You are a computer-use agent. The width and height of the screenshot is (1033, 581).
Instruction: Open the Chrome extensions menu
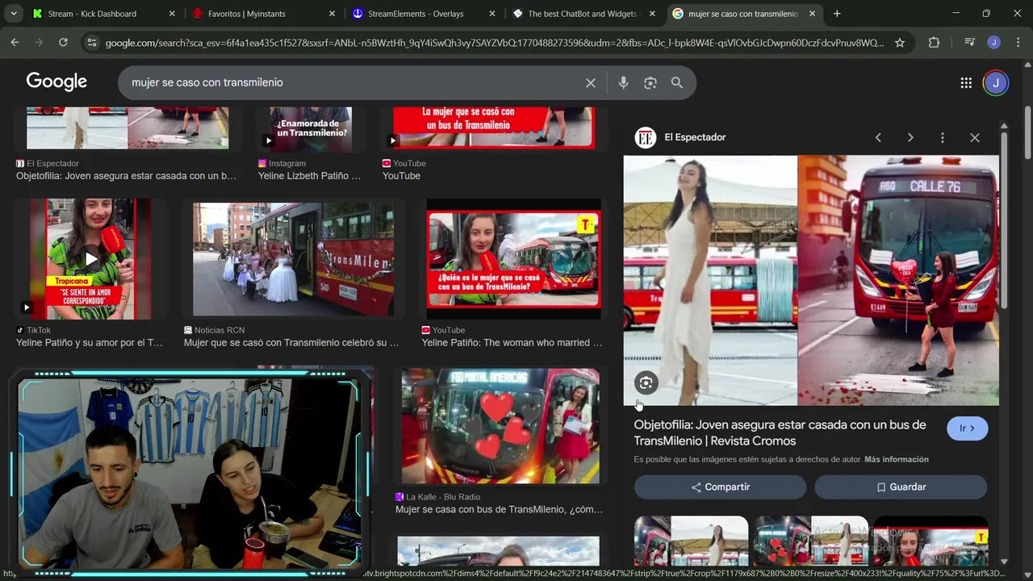point(934,43)
